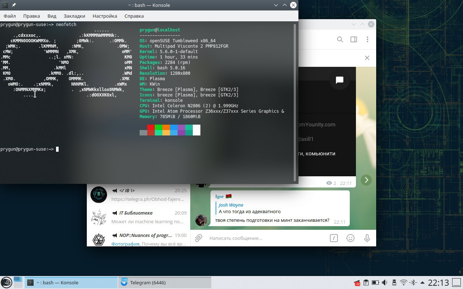Screen dimensions: 463x289
Task: Click the attach file paperclip icon
Action: [198, 238]
